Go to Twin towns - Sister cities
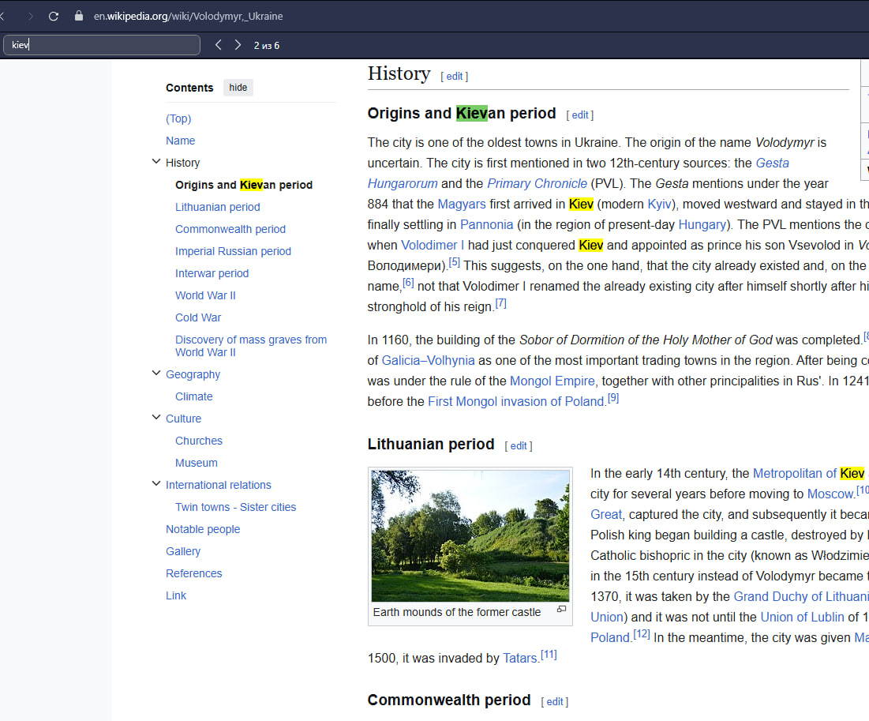 pyautogui.click(x=235, y=508)
